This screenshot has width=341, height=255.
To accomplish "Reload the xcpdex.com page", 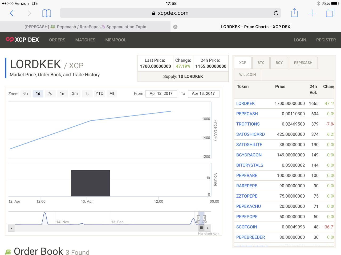I will [276, 13].
